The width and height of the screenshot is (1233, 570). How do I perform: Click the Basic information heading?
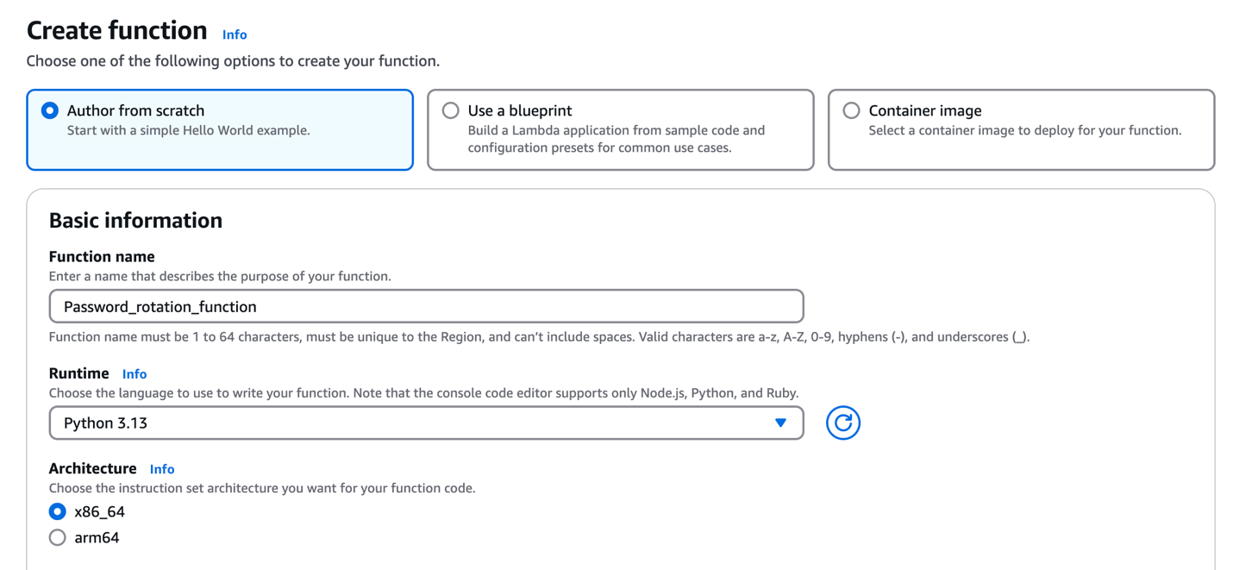click(135, 220)
